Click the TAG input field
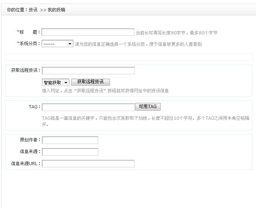The width and height of the screenshot is (256, 208). pos(88,107)
